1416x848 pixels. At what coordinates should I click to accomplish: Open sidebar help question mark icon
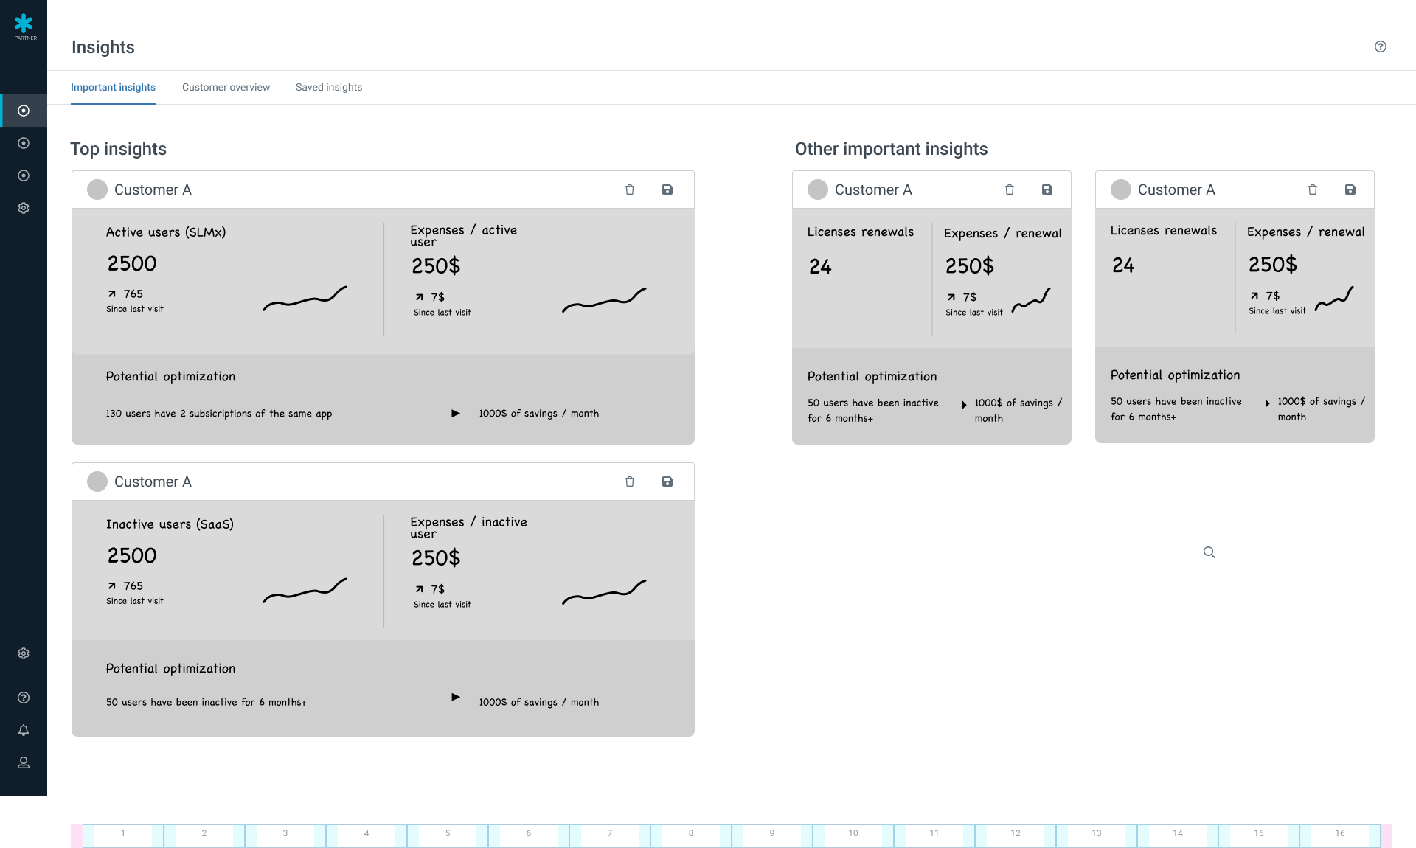click(x=24, y=698)
